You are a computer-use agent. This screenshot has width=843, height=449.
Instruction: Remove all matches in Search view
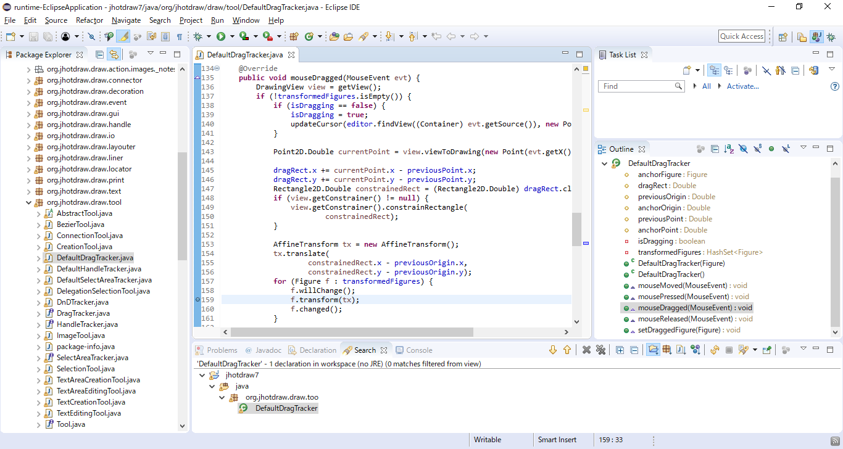[600, 350]
